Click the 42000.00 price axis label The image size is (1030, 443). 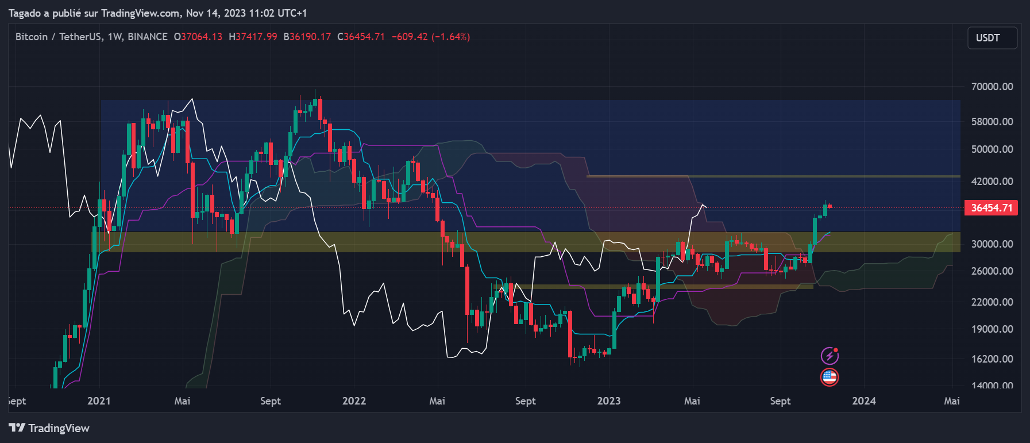coord(992,182)
